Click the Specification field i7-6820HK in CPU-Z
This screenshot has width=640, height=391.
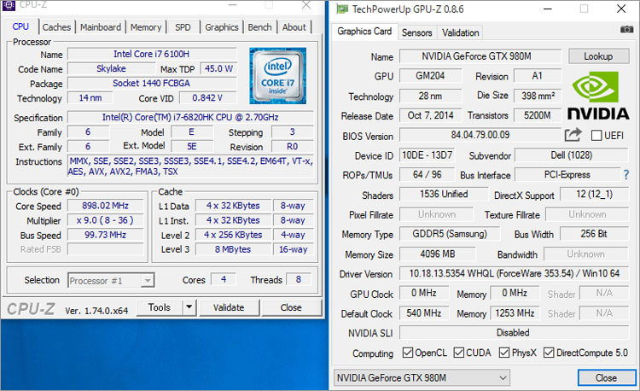click(x=190, y=117)
